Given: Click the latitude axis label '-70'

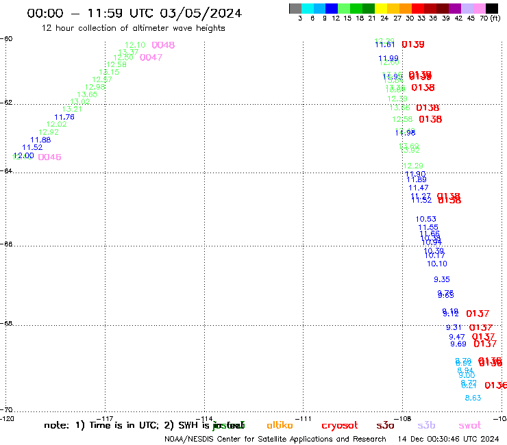Looking at the screenshot, I should point(6,410).
